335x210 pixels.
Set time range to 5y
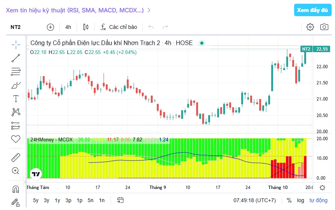click(36, 200)
